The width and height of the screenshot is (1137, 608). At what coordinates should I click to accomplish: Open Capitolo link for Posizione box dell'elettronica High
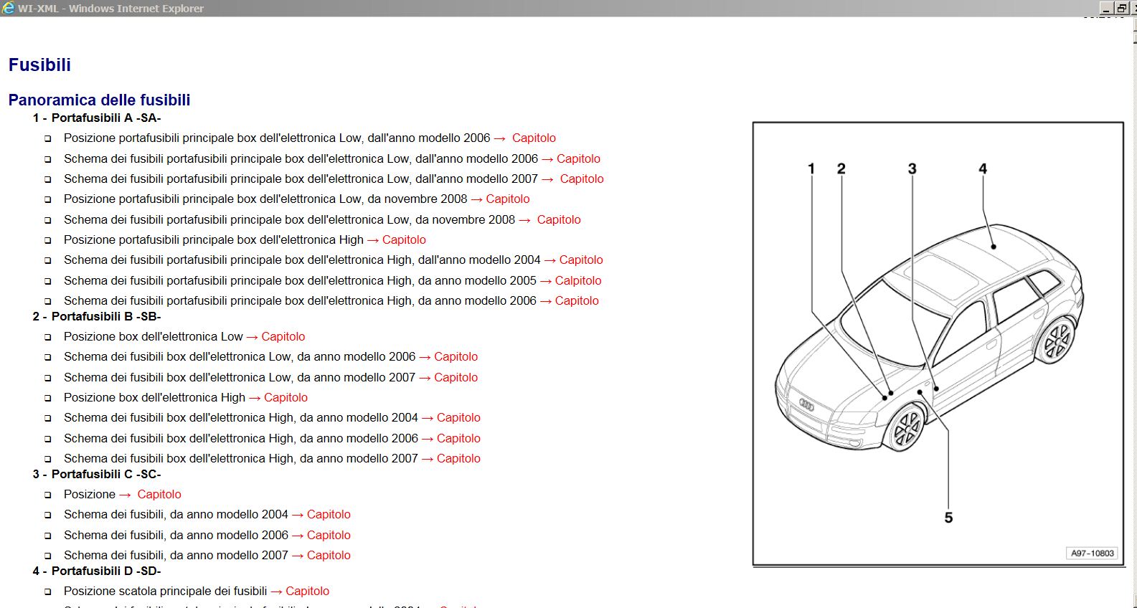tap(286, 397)
